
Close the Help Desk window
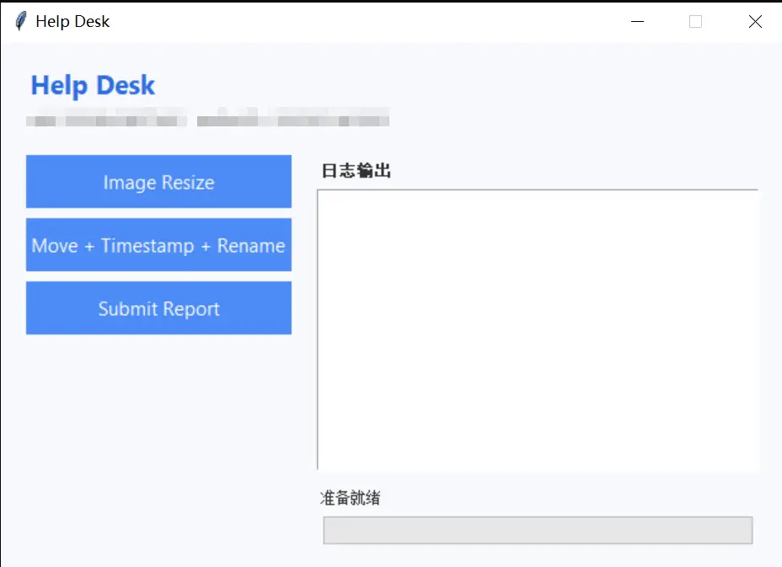coord(755,22)
